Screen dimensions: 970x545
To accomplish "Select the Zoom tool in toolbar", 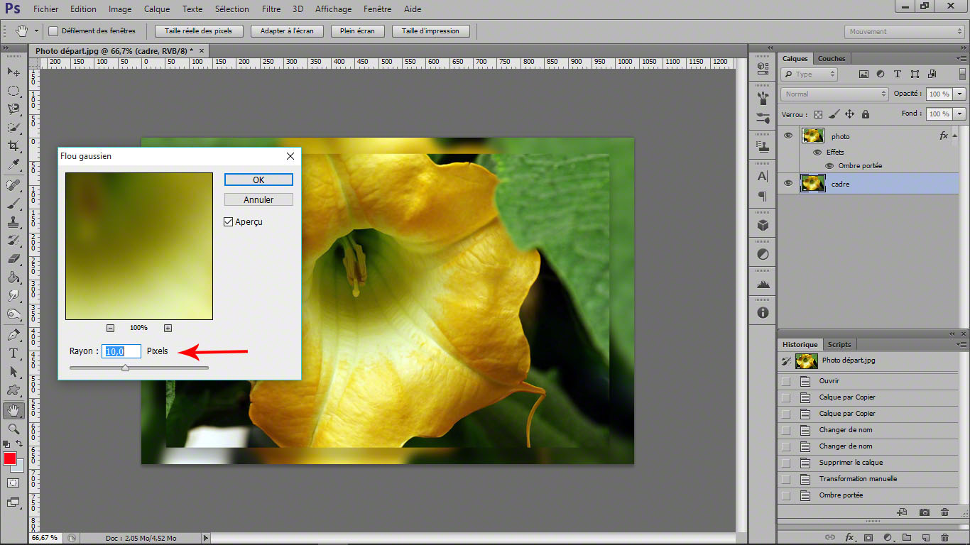I will [x=13, y=429].
